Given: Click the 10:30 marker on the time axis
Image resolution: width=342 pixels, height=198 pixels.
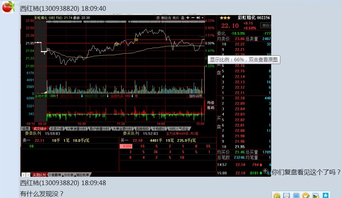Looking at the screenshot, I should [x=82, y=124].
